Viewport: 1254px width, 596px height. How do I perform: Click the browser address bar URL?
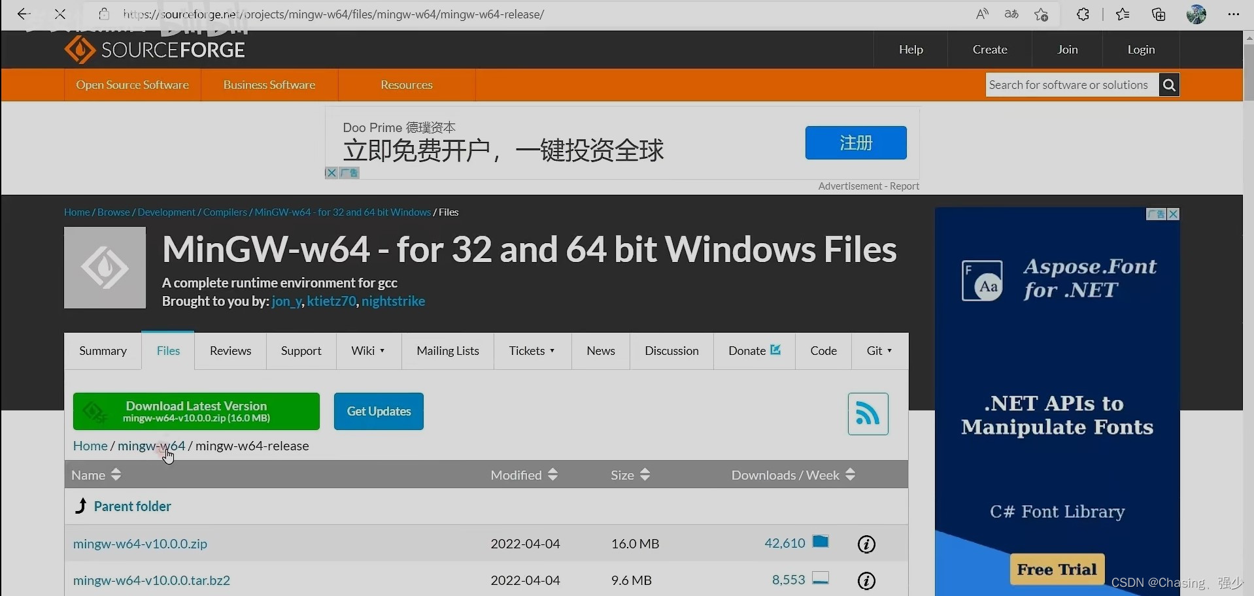coord(333,14)
